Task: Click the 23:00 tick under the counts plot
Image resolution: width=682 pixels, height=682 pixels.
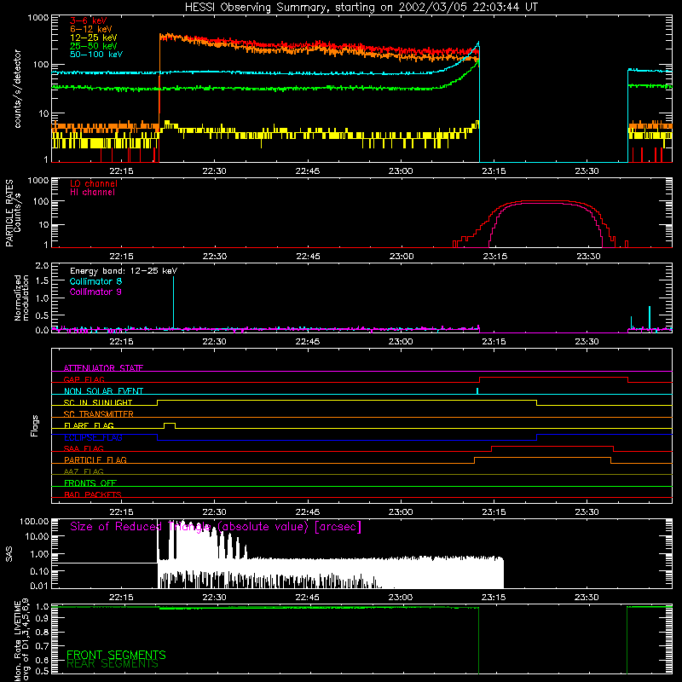Action: [401, 171]
